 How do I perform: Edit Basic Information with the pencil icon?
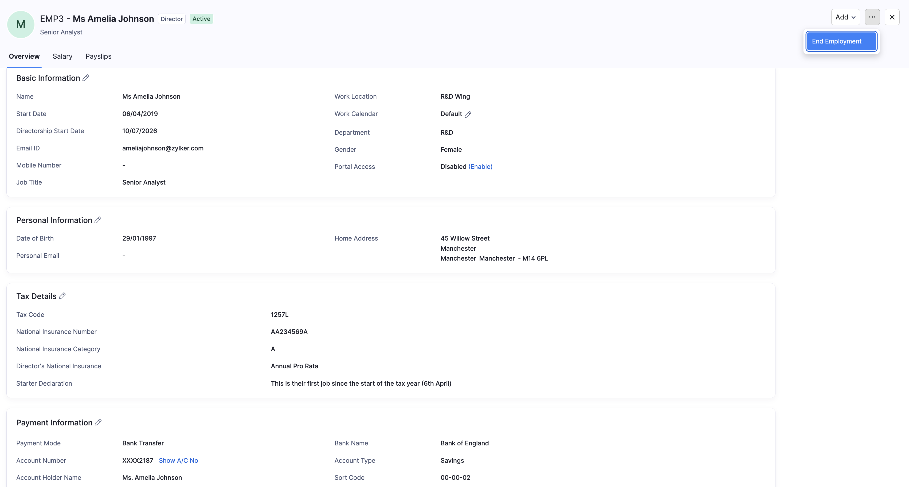click(86, 78)
